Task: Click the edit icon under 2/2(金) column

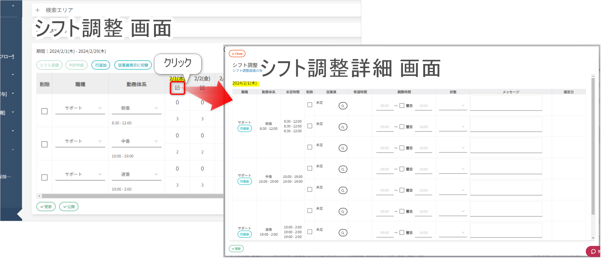Action: click(x=202, y=88)
